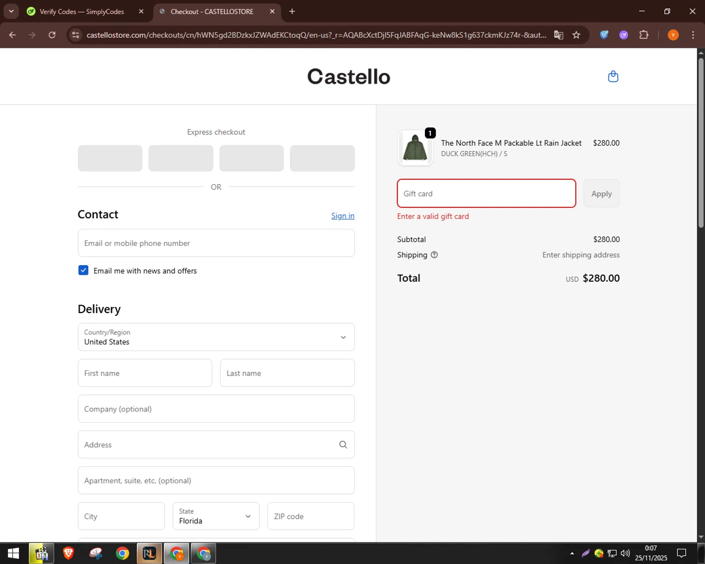The image size is (705, 564).
Task: Expand the Country/Region dropdown
Action: click(216, 337)
